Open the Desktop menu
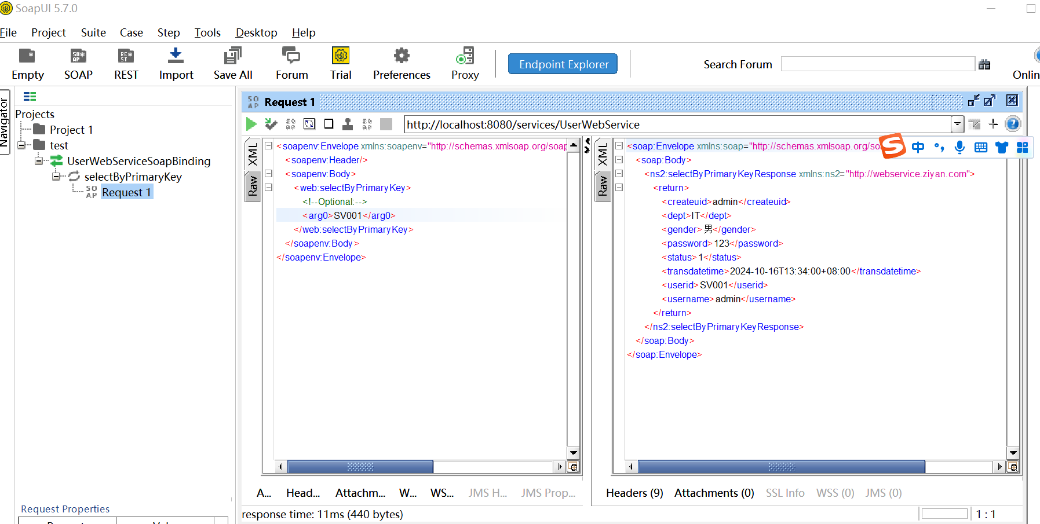This screenshot has height=524, width=1040. [x=256, y=32]
